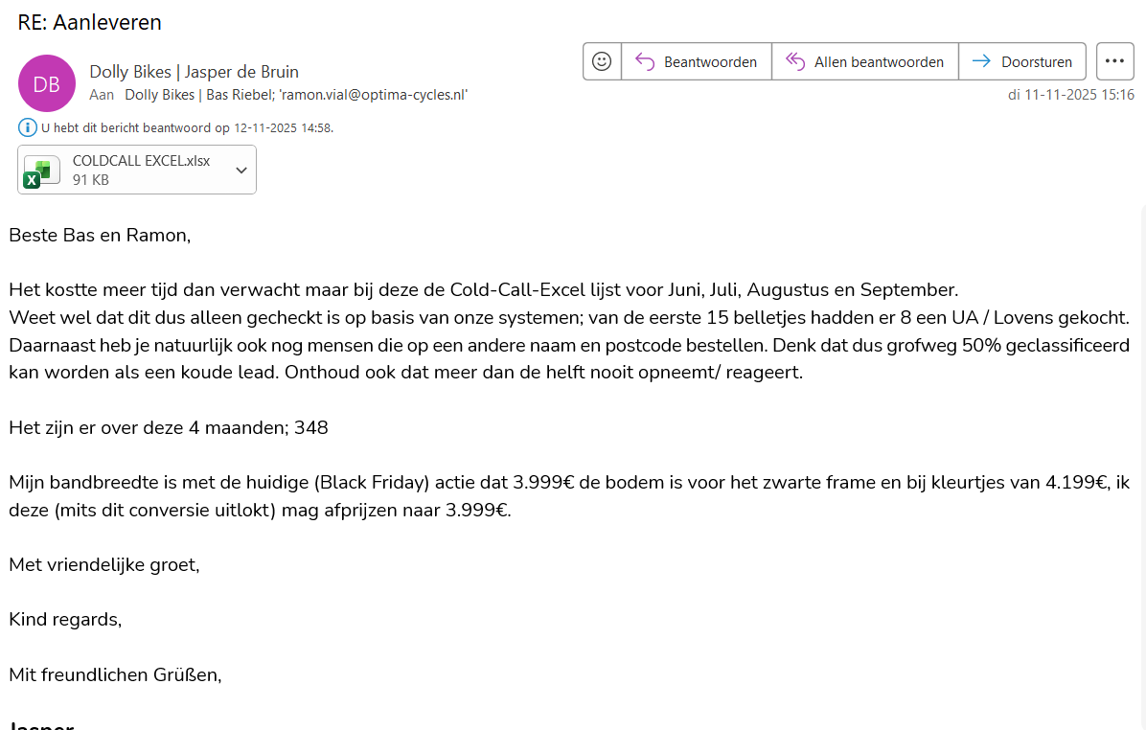Click the subject line RE: Aanleveren

[89, 22]
